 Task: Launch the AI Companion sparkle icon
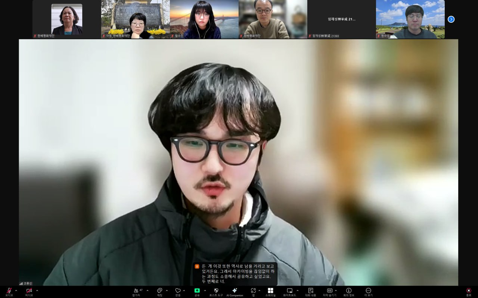[235, 292]
